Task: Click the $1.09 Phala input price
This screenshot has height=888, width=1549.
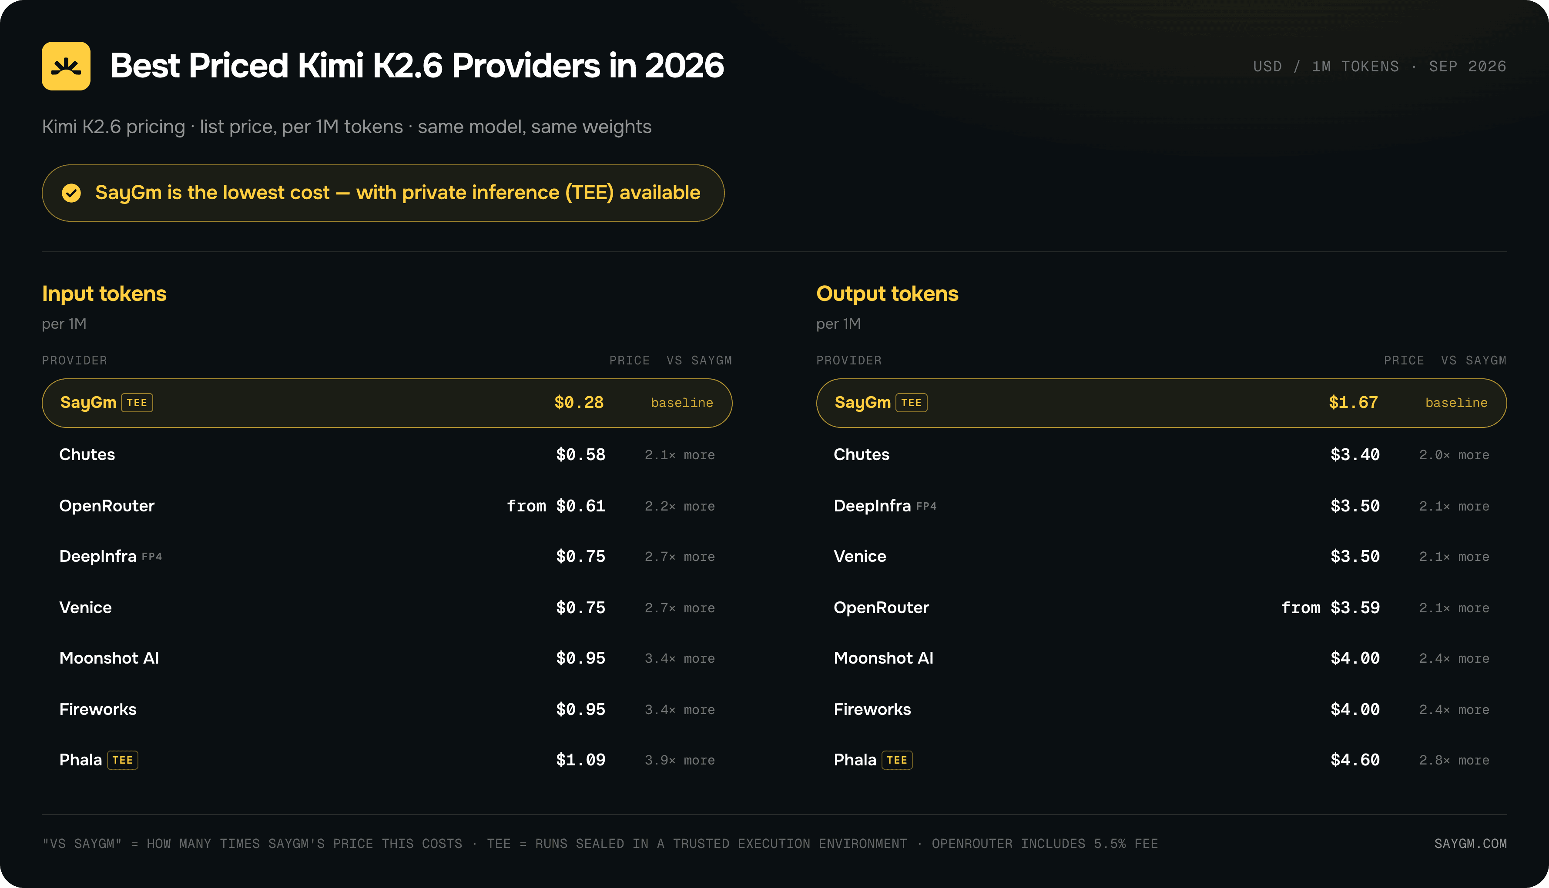Action: [x=581, y=761]
